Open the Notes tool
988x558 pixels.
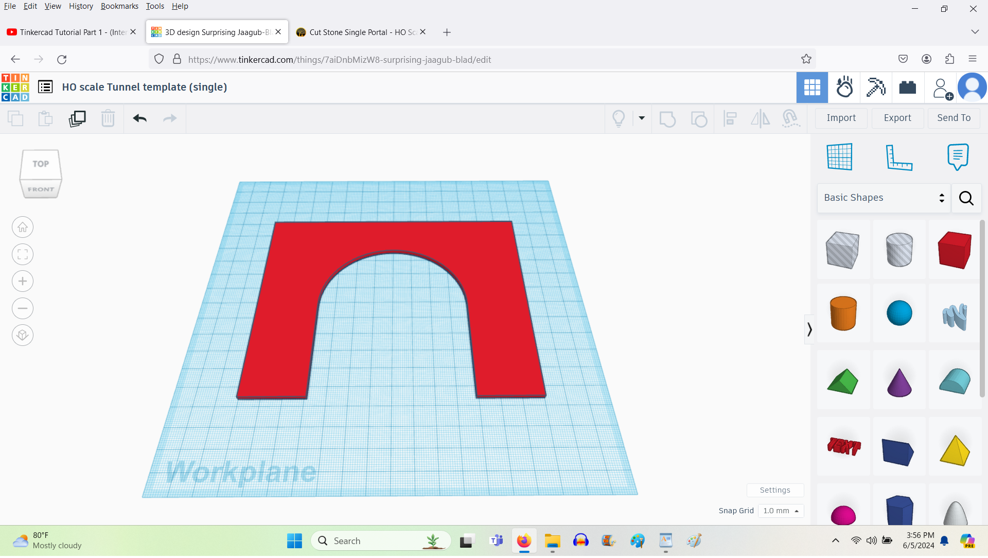point(958,157)
